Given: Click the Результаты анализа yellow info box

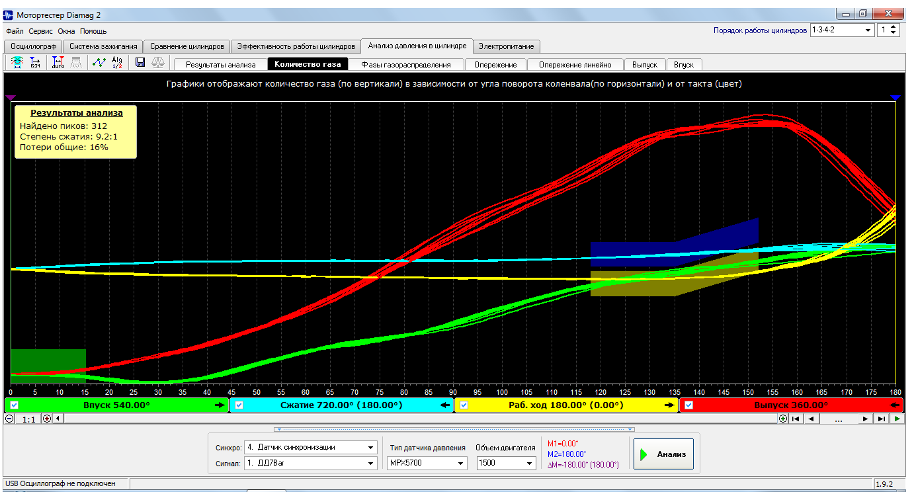Looking at the screenshot, I should [75, 132].
